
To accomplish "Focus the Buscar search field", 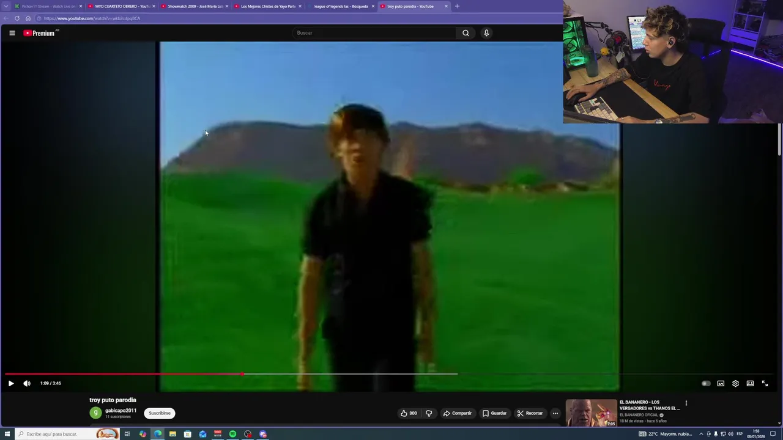I will (374, 33).
